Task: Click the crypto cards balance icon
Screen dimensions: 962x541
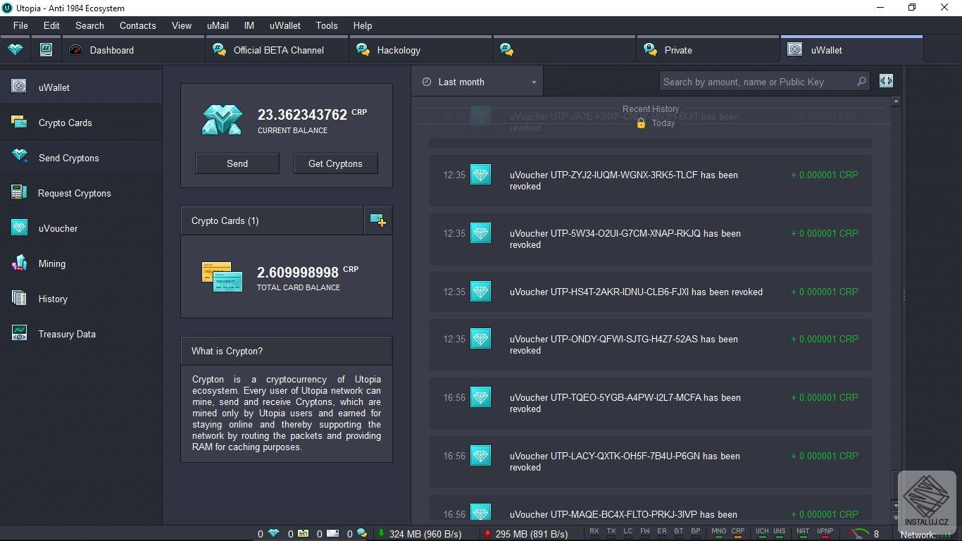Action: pos(222,277)
